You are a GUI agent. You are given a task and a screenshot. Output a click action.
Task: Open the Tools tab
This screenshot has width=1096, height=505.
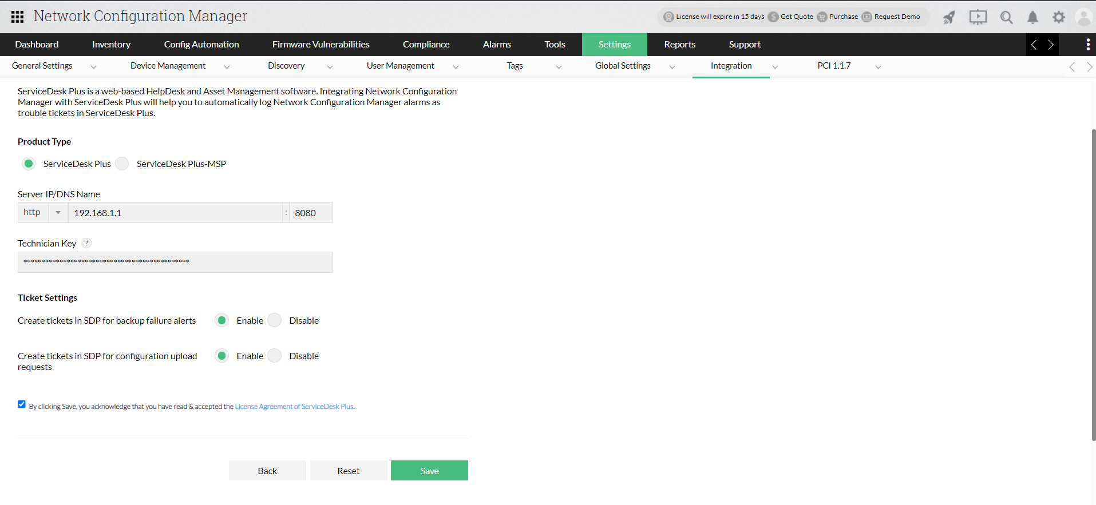point(555,45)
